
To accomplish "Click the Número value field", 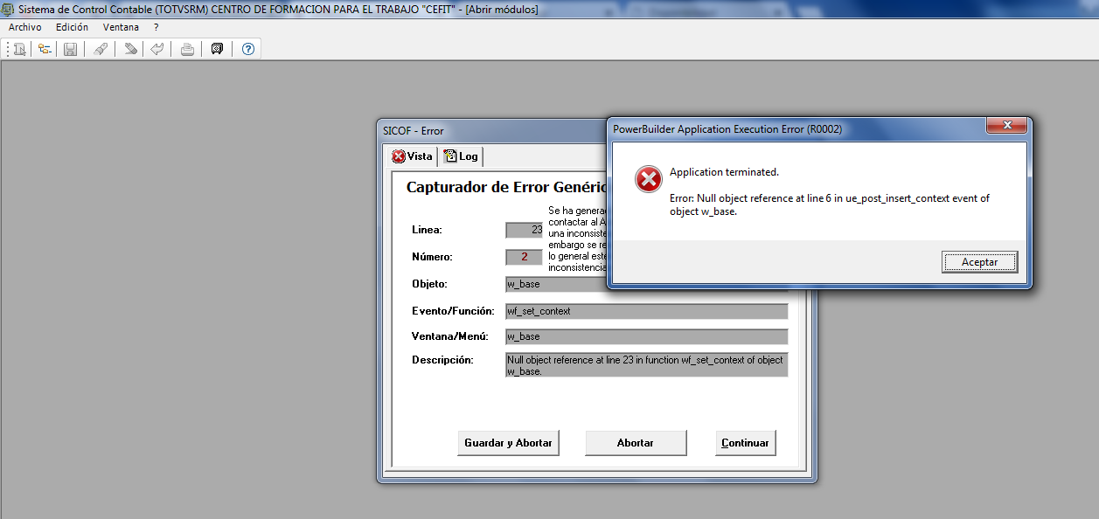I will pos(524,257).
